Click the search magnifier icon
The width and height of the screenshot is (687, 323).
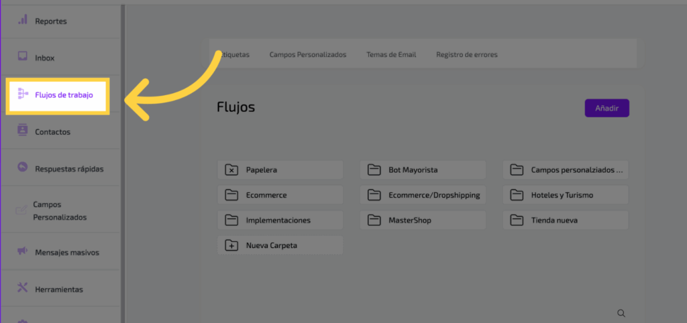[x=621, y=313]
